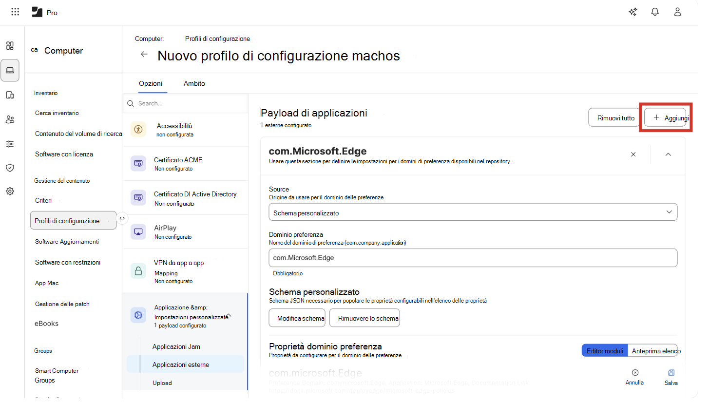The height and width of the screenshot is (403, 709).
Task: Open Software con restrizioni
Action: coord(68,262)
